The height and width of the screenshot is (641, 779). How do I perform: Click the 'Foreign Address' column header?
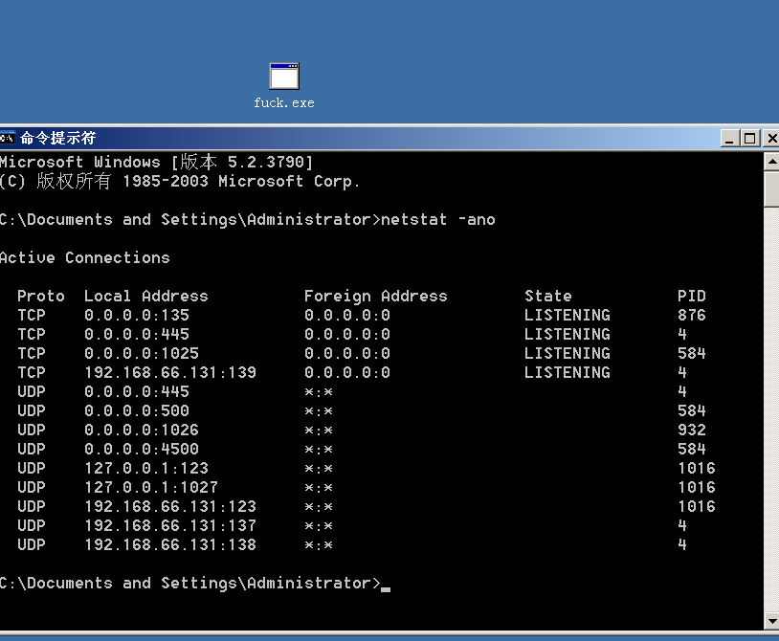375,297
